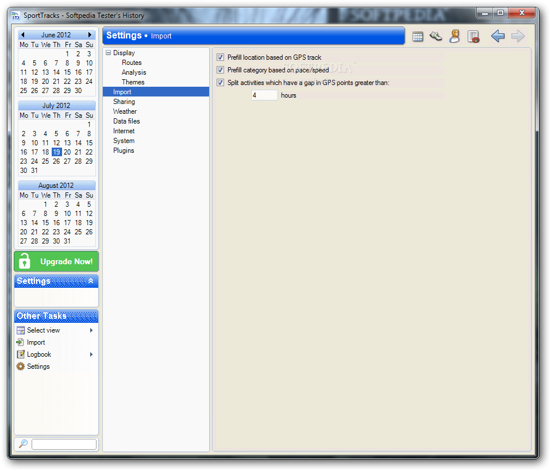Select June 30 in the calendar
Screen dimensions: 551x471
[78, 91]
